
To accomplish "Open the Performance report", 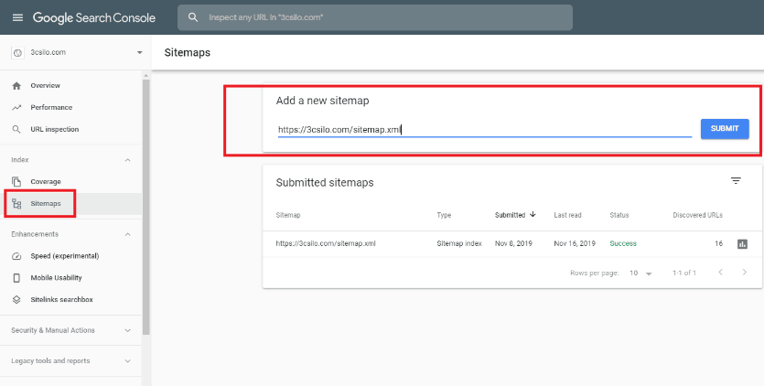I will [51, 107].
